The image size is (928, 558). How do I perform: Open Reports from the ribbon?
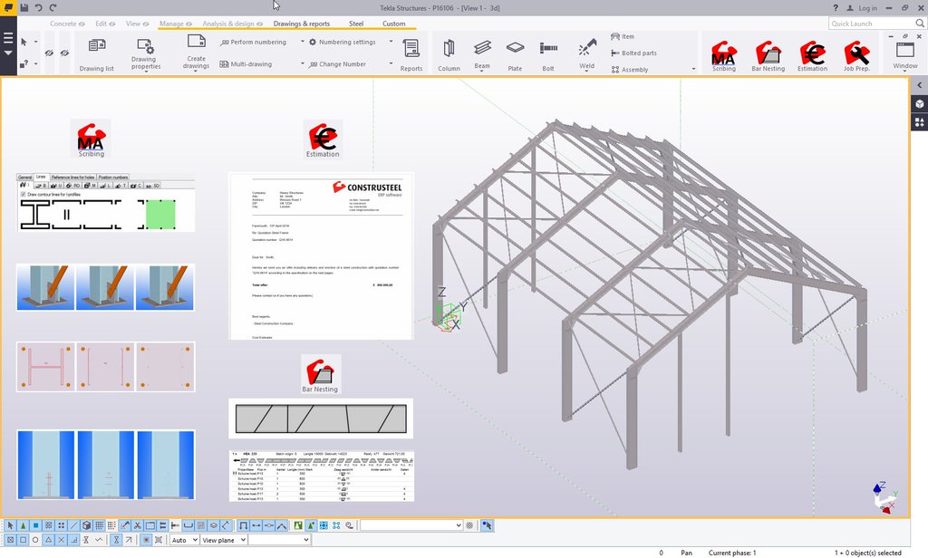[x=411, y=55]
